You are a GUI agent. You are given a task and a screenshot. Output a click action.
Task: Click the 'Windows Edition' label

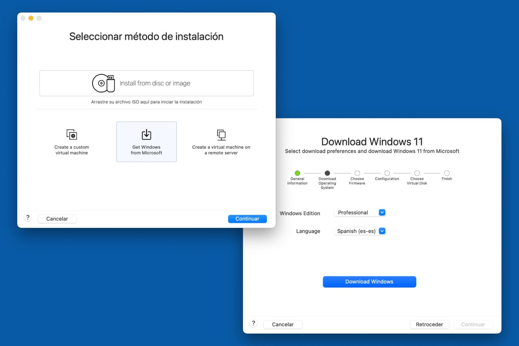coord(300,213)
